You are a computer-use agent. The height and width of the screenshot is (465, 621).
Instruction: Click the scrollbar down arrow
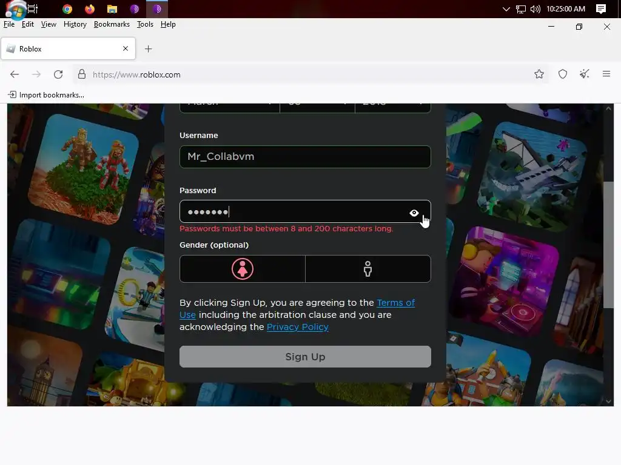(x=608, y=401)
